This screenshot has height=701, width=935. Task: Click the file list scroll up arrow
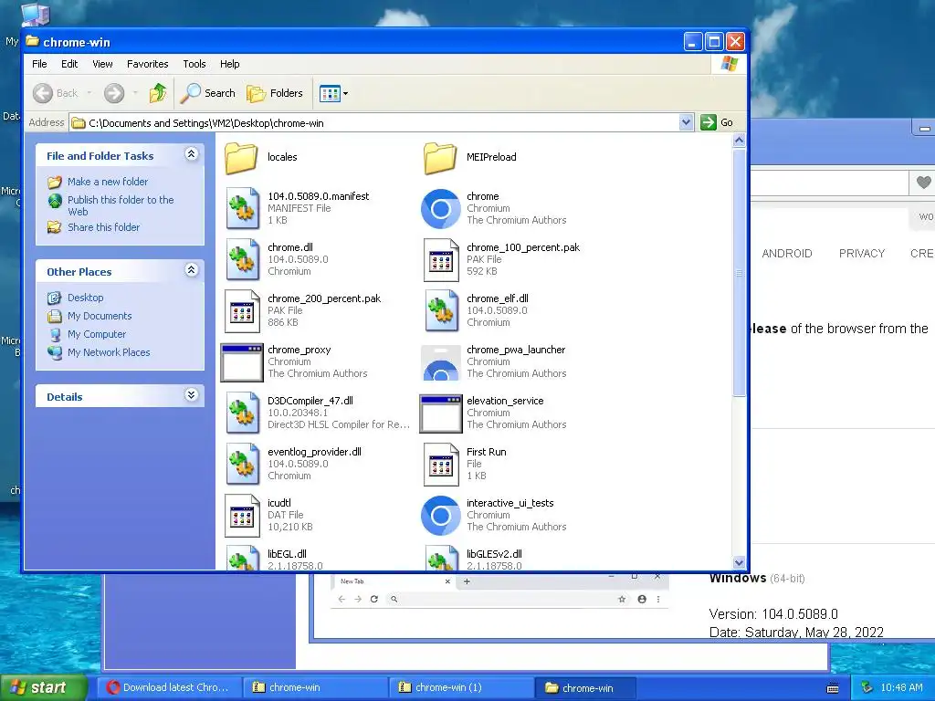(739, 141)
